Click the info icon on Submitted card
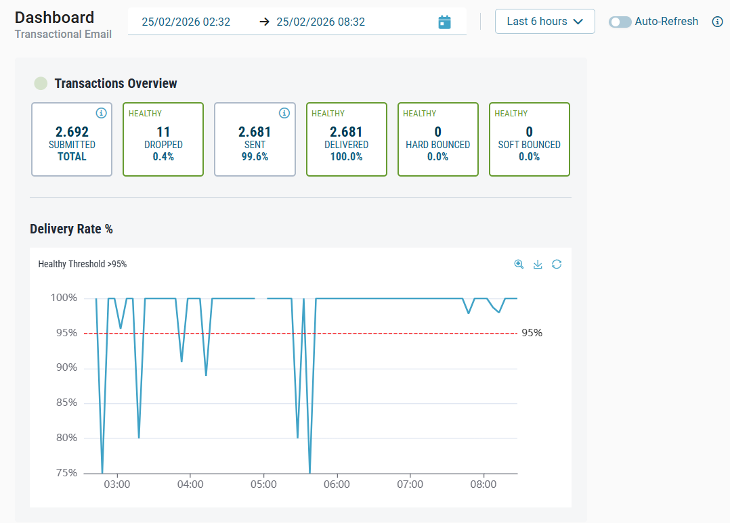730x523 pixels. tap(101, 113)
